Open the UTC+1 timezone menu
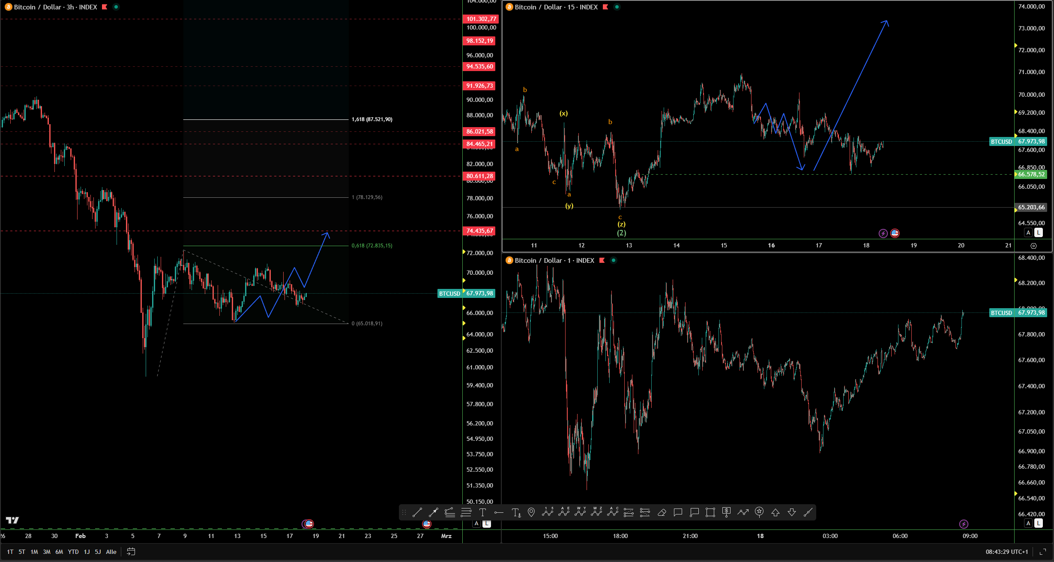This screenshot has width=1054, height=562. (x=1006, y=552)
